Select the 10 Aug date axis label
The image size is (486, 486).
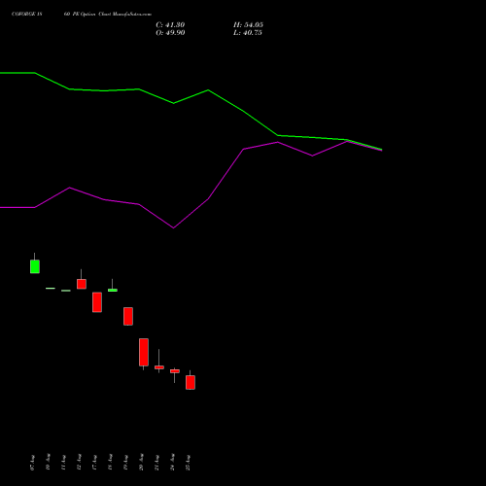point(48,462)
